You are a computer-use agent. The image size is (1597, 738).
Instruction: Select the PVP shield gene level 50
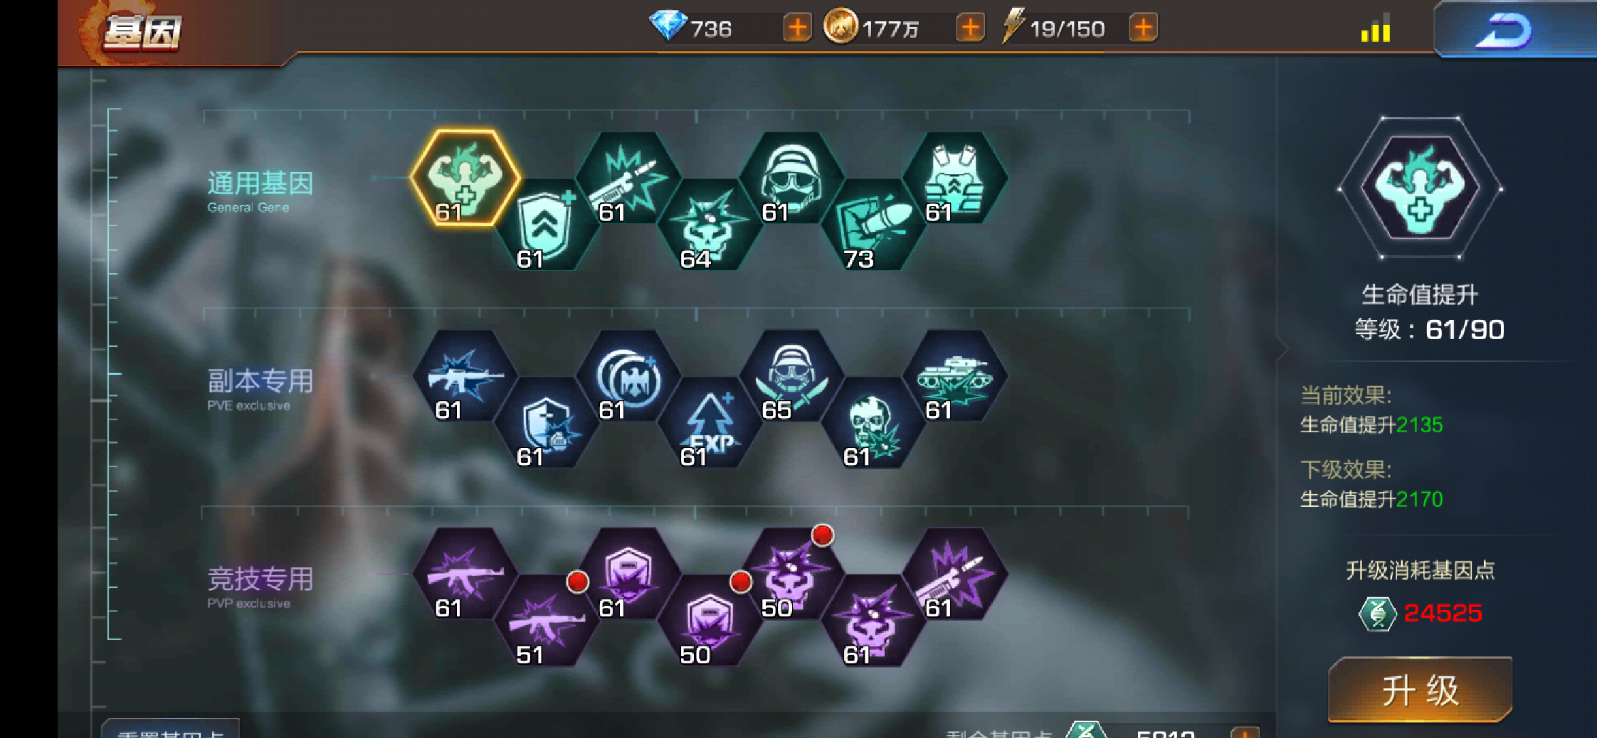[710, 620]
